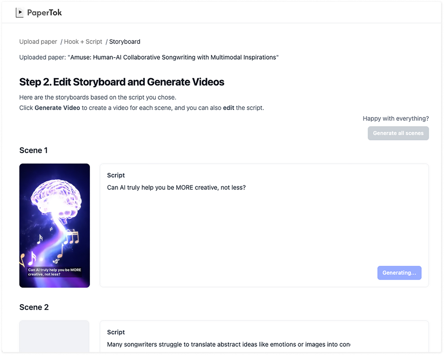Click the PaperTok play-page logo icon
This screenshot has height=355, width=444.
[x=19, y=13]
